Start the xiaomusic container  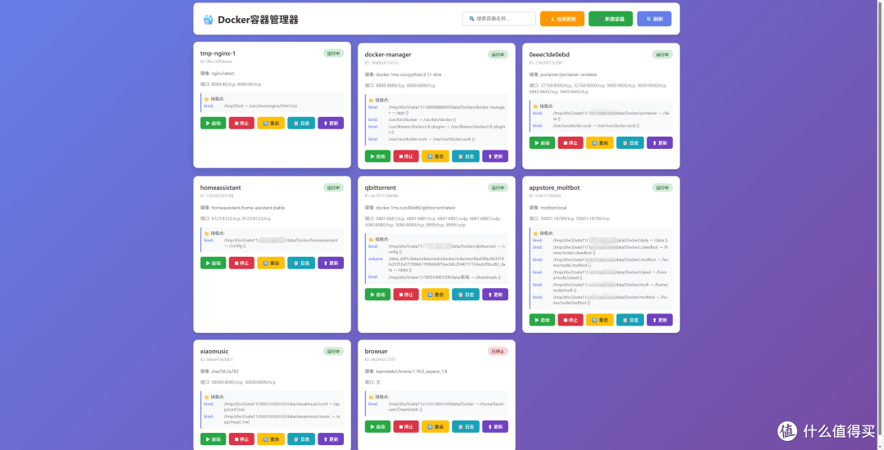point(213,439)
